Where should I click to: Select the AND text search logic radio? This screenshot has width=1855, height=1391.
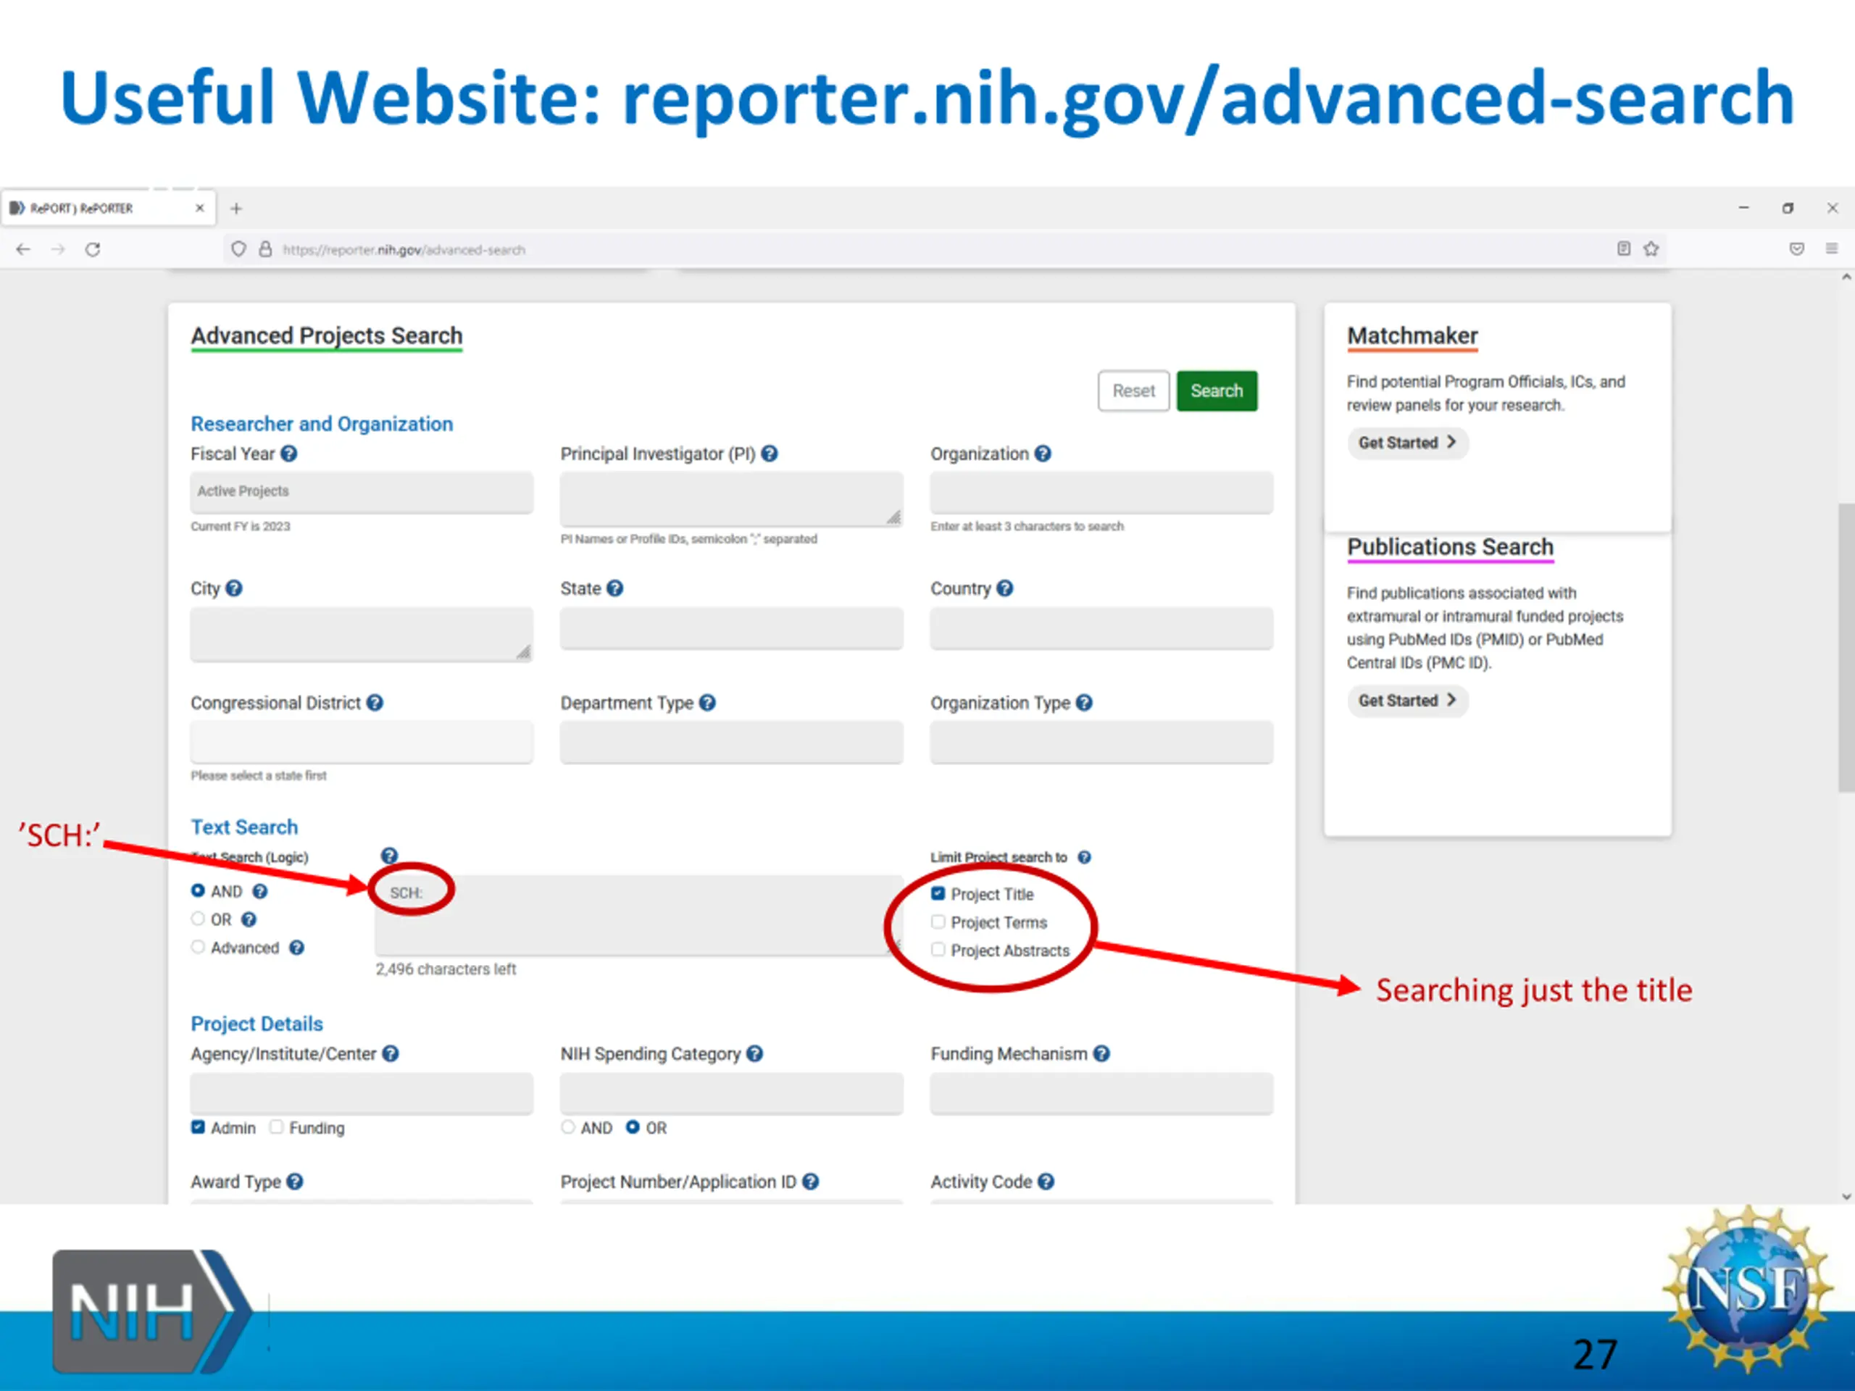point(198,890)
